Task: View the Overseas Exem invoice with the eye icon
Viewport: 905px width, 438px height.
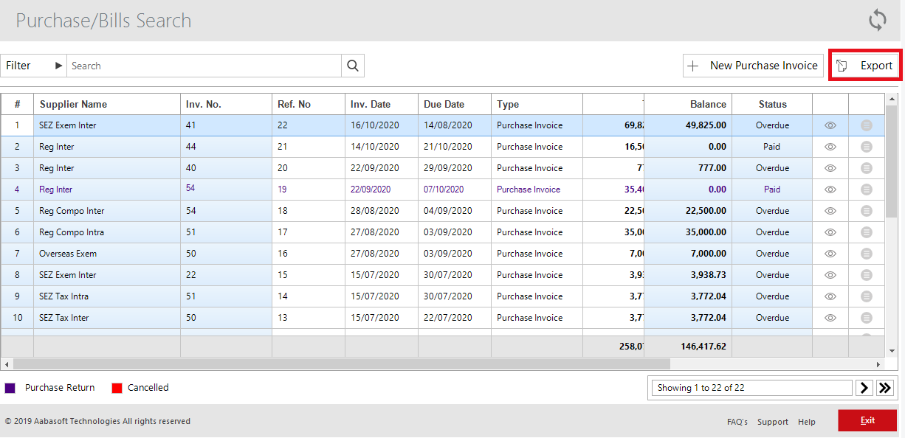Action: click(830, 253)
